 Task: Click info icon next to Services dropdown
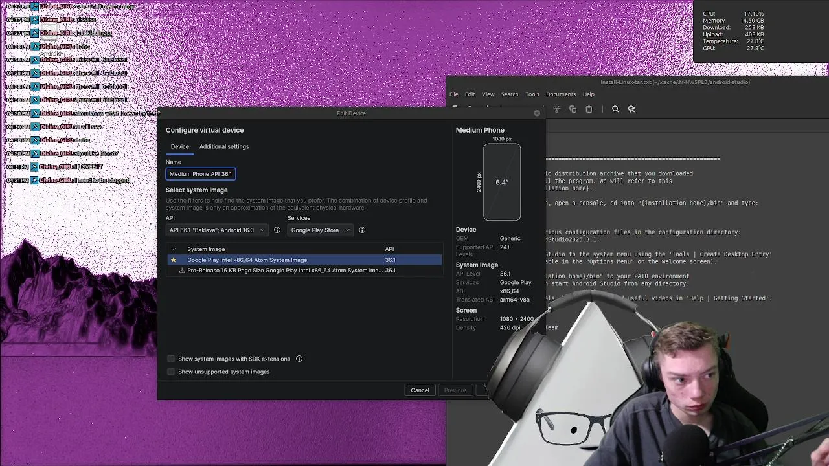(x=362, y=230)
